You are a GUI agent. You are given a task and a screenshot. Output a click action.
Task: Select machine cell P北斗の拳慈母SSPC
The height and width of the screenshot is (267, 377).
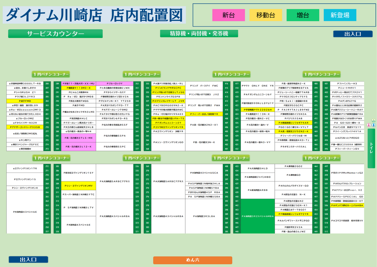click(x=115, y=147)
